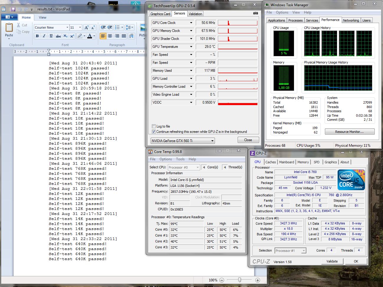Click the Undo arrow in WordPad title bar
The width and height of the screenshot is (383, 287).
point(20,9)
